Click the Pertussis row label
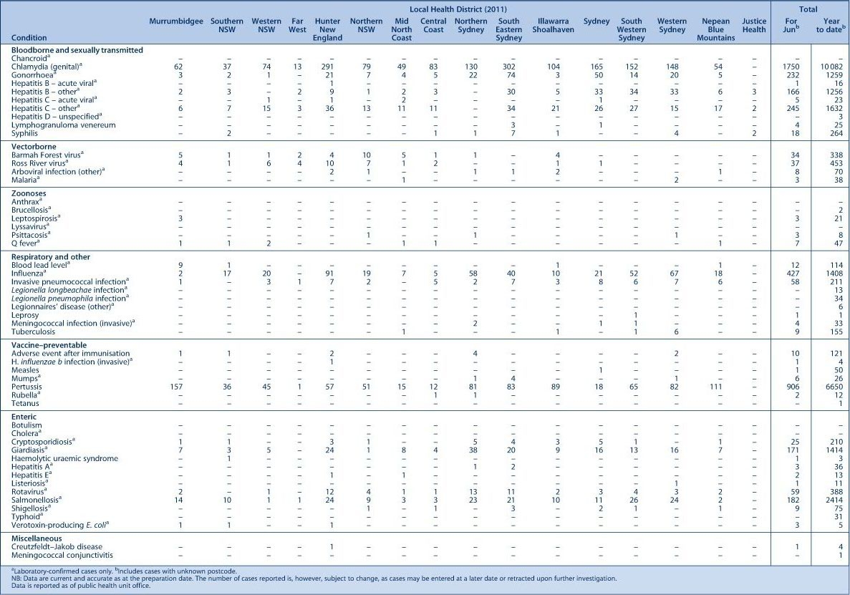 (26, 387)
